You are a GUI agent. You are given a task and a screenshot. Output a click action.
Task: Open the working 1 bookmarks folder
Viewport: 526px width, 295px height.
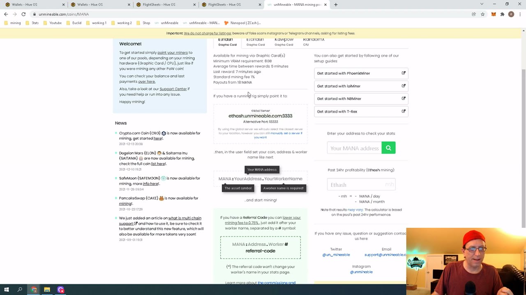(x=96, y=23)
